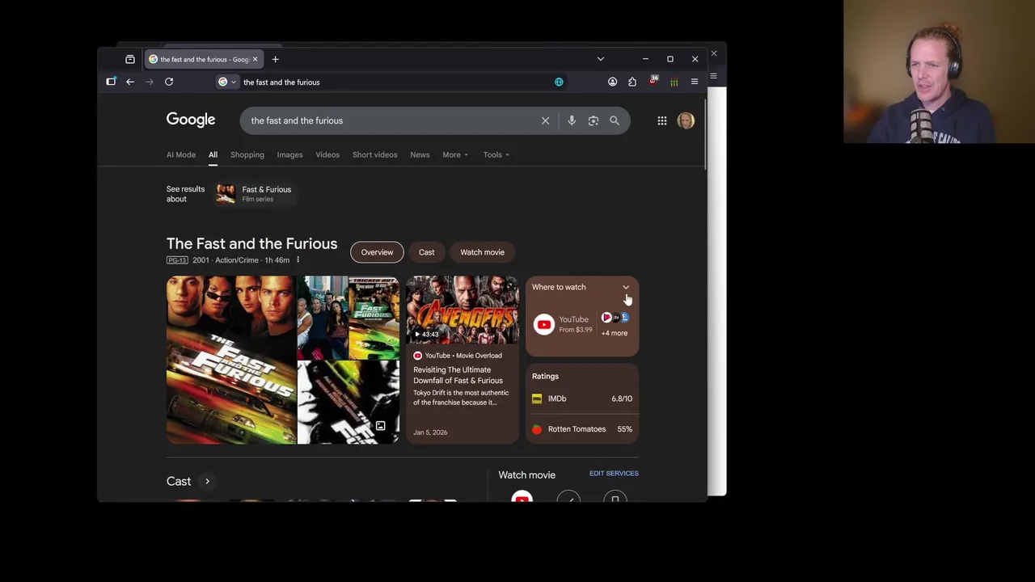The height and width of the screenshot is (582, 1035).
Task: Open the hamburger menu of the background window
Action: [713, 76]
